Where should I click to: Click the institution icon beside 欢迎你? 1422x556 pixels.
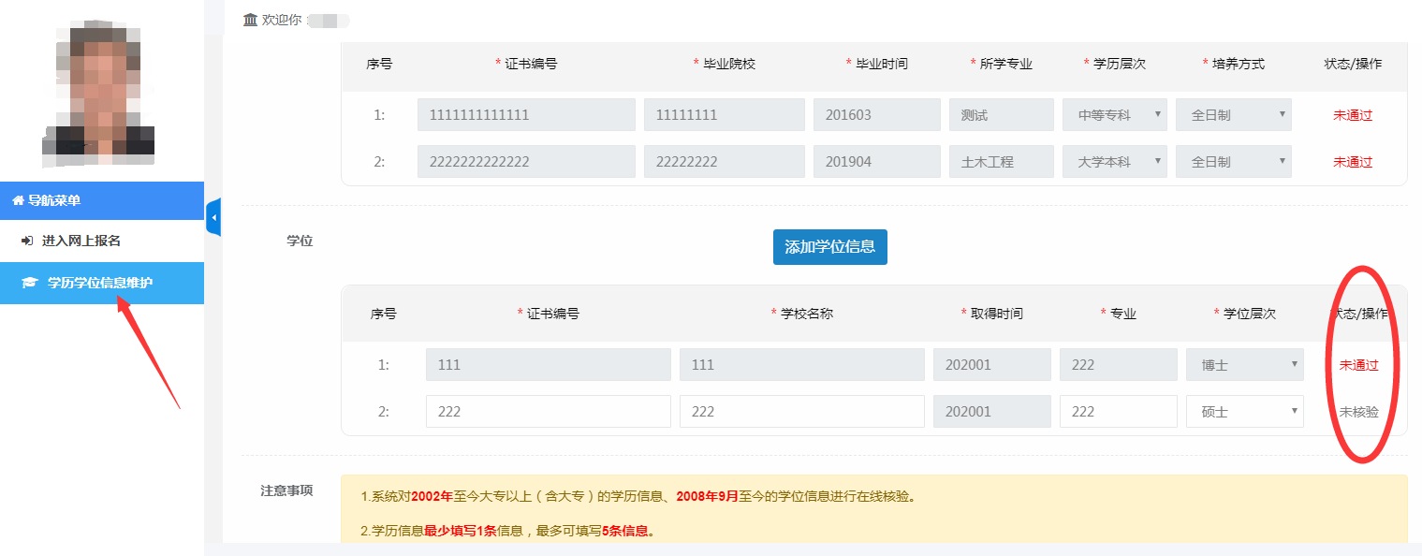pyautogui.click(x=250, y=20)
